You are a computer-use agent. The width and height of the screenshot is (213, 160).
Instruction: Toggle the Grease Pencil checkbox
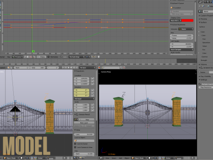tap(77, 115)
